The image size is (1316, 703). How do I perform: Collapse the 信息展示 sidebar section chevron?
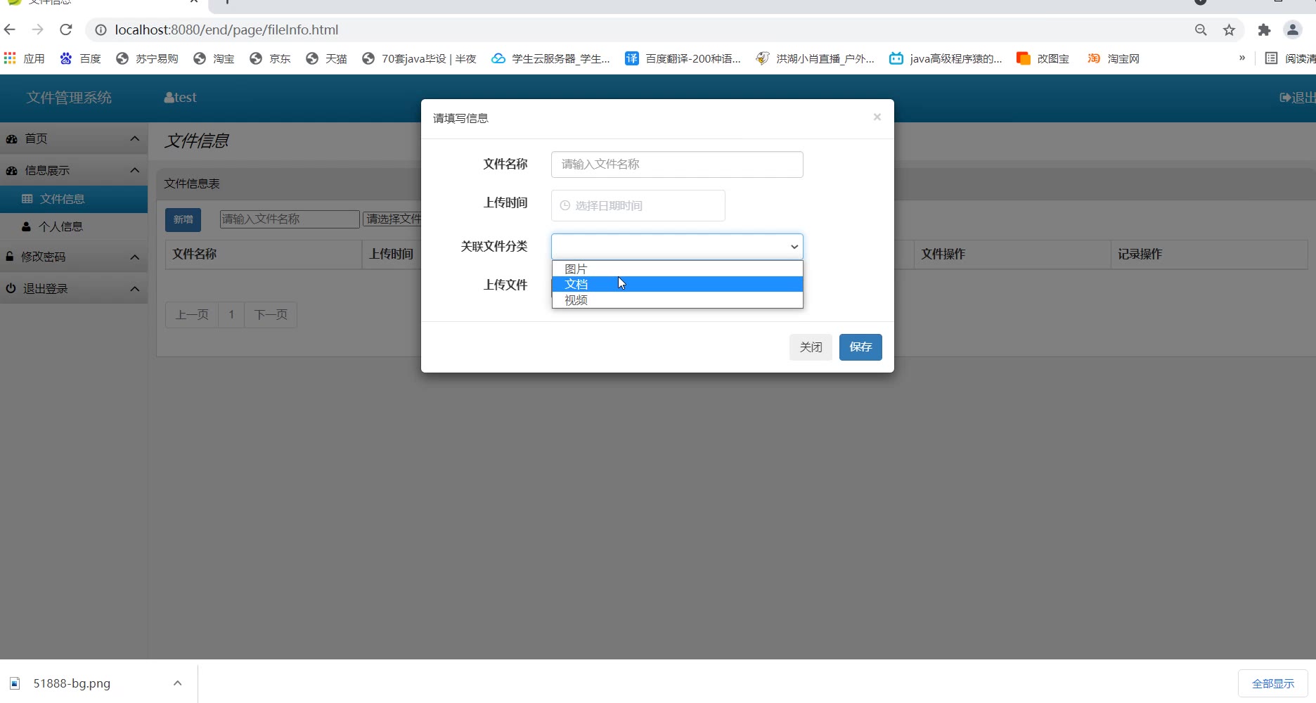(134, 170)
